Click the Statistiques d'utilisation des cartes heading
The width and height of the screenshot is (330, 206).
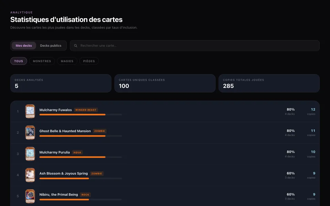point(66,20)
